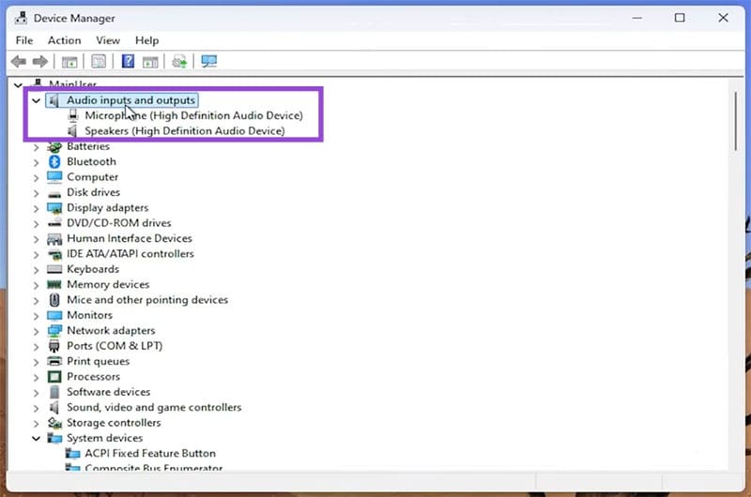Collapse the System devices category

36,438
